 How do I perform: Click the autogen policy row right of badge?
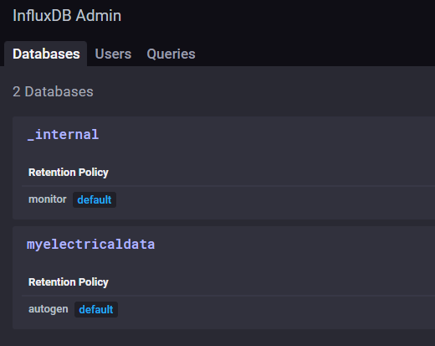coord(274,309)
